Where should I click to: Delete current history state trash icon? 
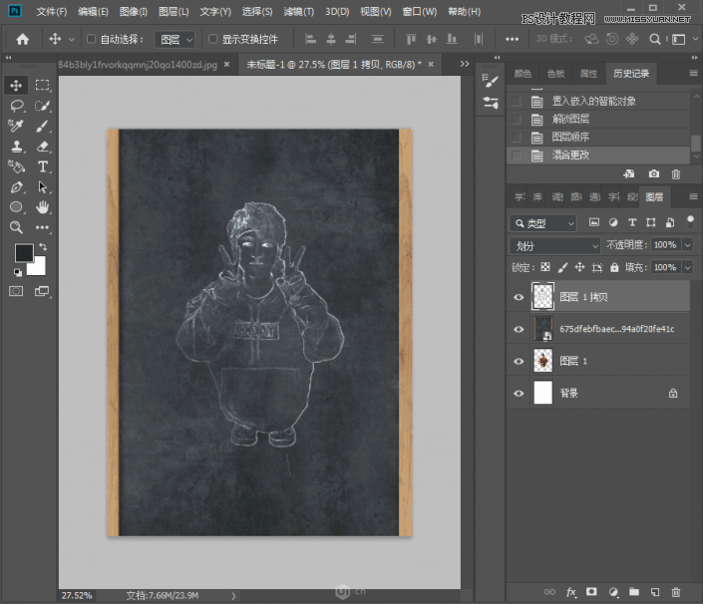coord(676,173)
